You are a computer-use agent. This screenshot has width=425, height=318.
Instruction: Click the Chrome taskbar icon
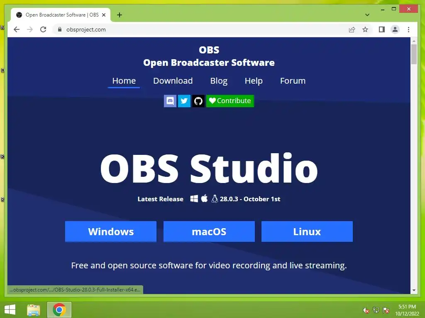coord(59,310)
